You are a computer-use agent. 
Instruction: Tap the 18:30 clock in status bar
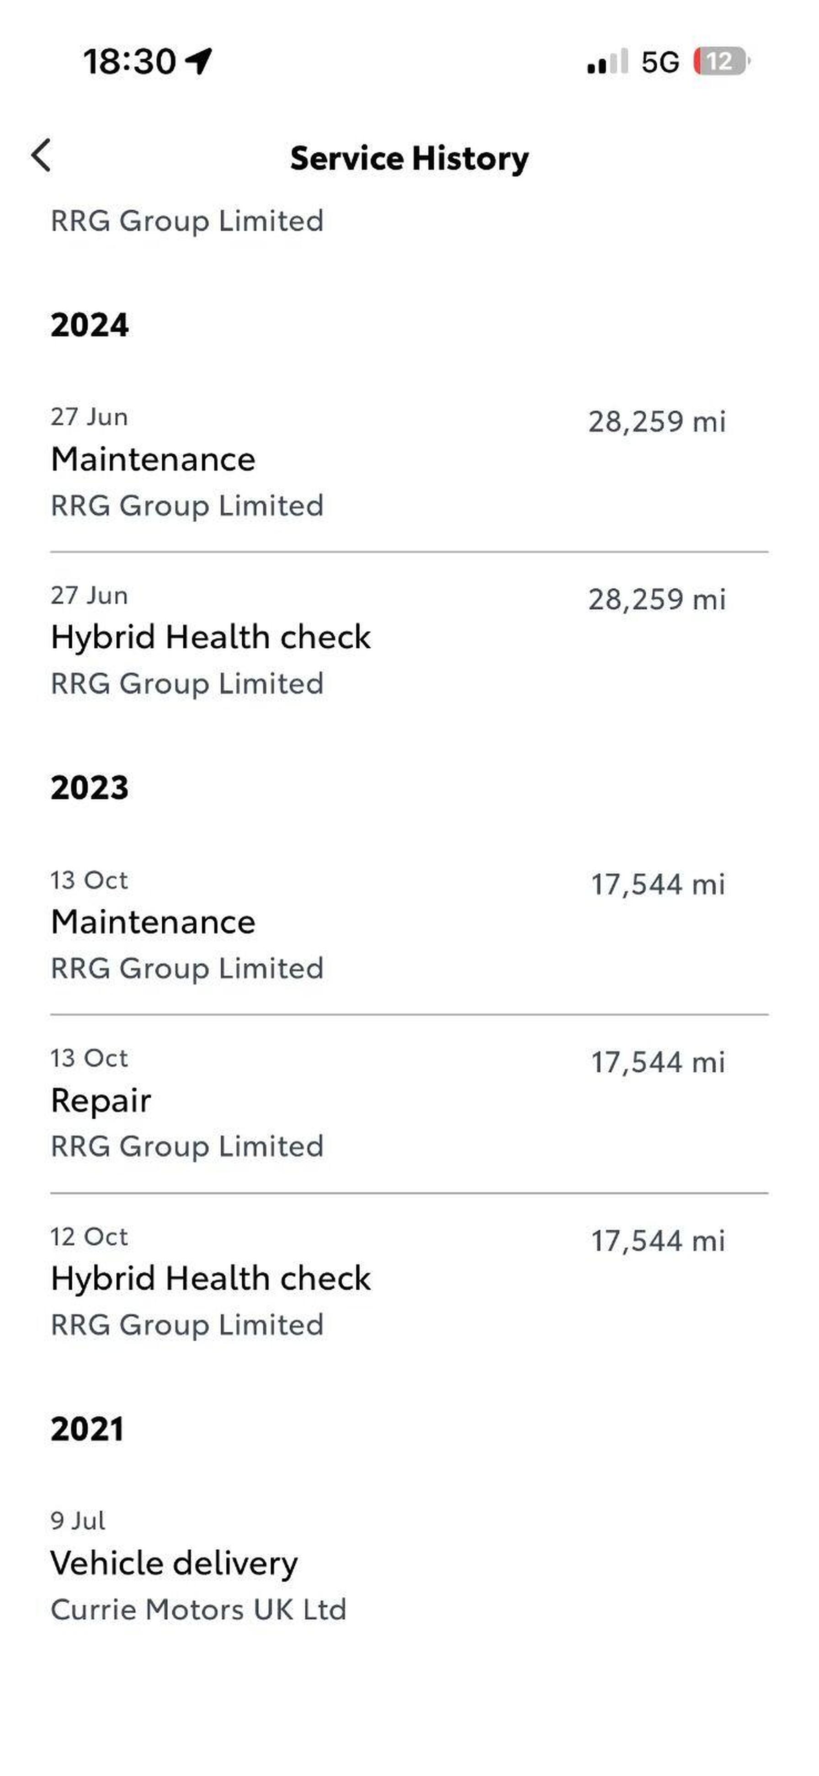(130, 61)
